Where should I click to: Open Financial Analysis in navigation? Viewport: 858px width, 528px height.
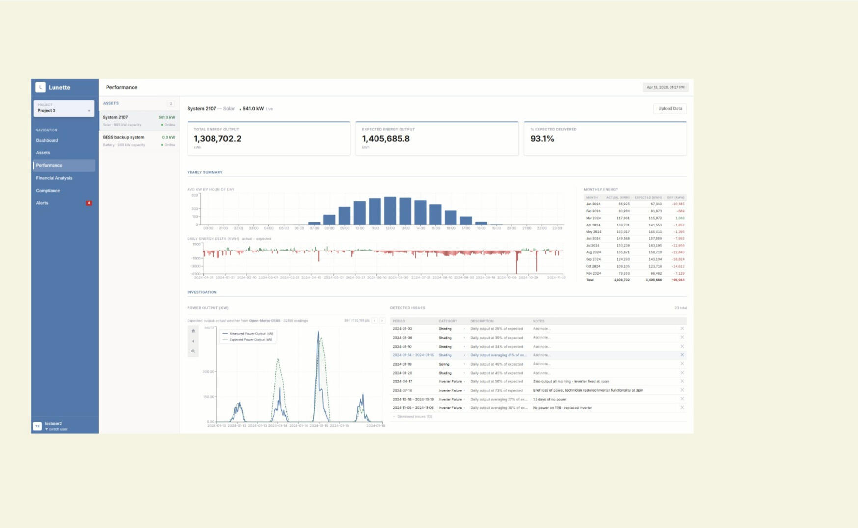pyautogui.click(x=54, y=178)
